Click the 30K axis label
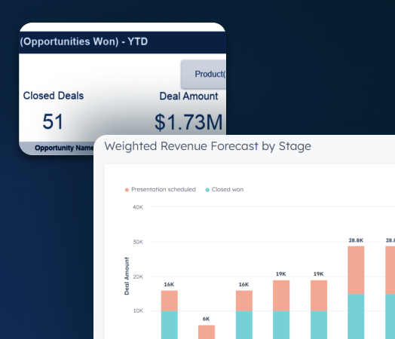This screenshot has width=395, height=339. pyautogui.click(x=138, y=242)
